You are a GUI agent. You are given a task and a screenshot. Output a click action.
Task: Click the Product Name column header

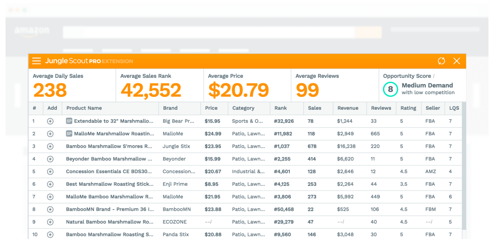(84, 108)
